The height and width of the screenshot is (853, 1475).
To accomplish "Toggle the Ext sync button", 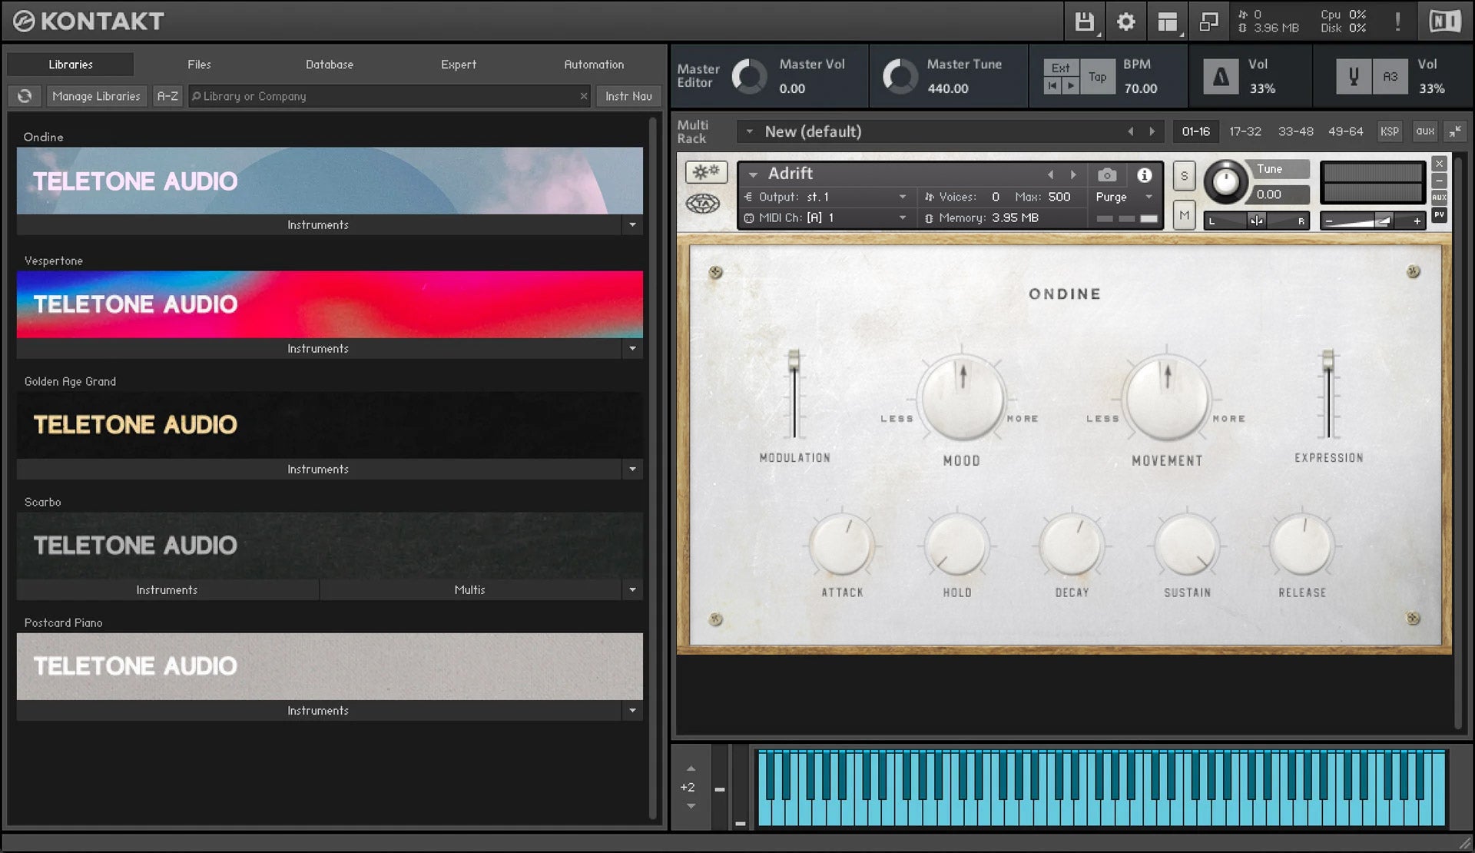I will pyautogui.click(x=1060, y=68).
